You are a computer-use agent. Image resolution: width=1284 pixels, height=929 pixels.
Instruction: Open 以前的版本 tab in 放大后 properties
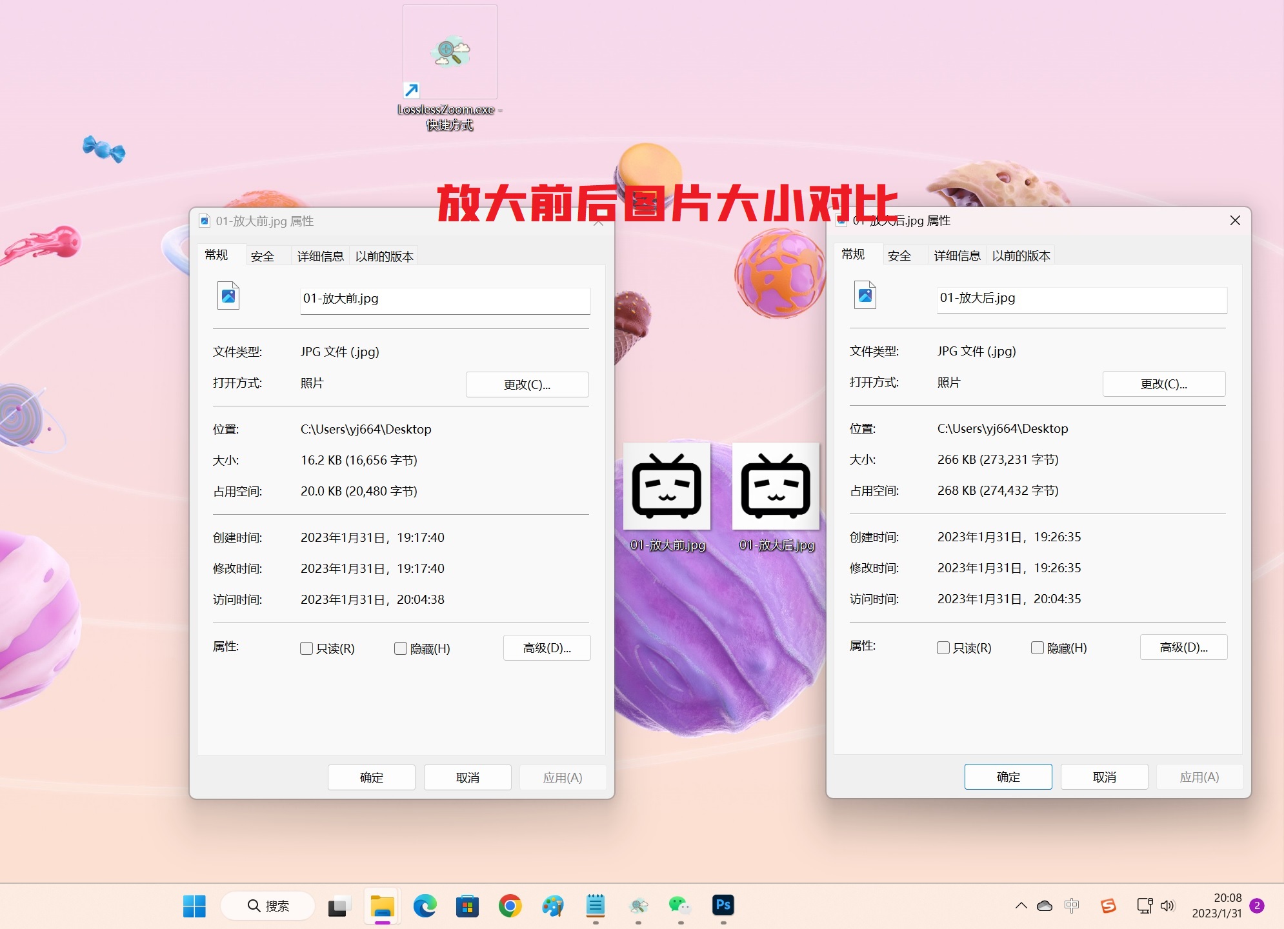1021,255
